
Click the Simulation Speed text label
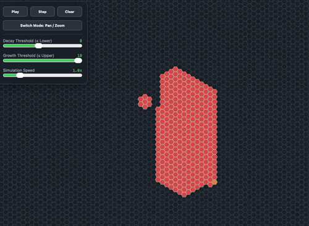point(19,70)
